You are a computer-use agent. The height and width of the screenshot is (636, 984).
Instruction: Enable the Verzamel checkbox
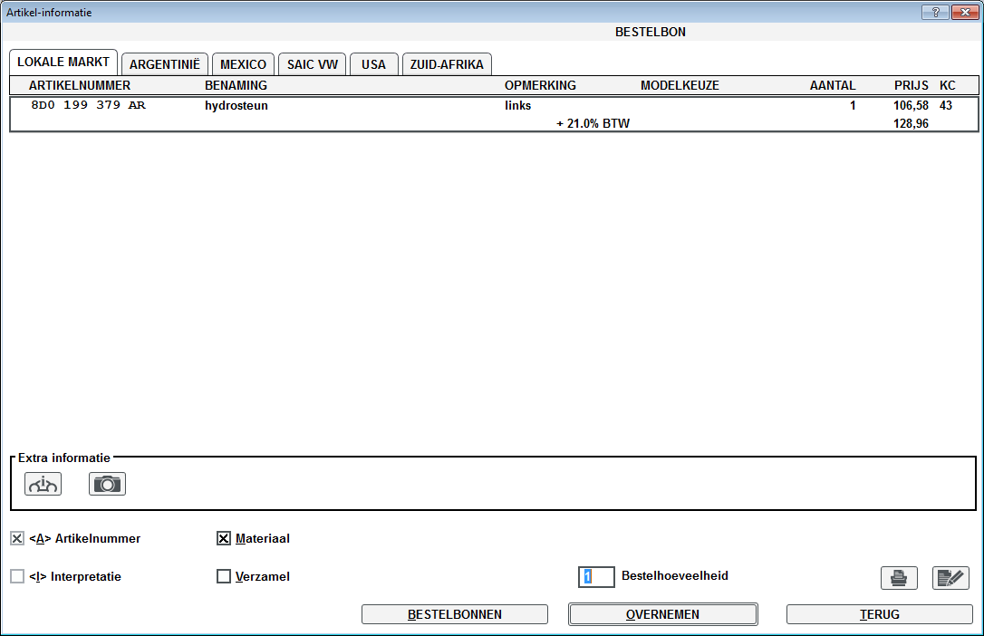[x=224, y=576]
